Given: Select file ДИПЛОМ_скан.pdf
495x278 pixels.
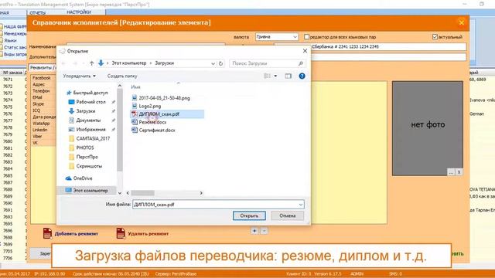Looking at the screenshot, I should tap(167, 114).
